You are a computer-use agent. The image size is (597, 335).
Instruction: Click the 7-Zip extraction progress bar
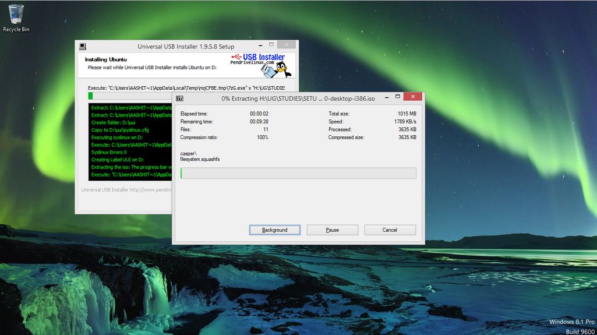298,173
